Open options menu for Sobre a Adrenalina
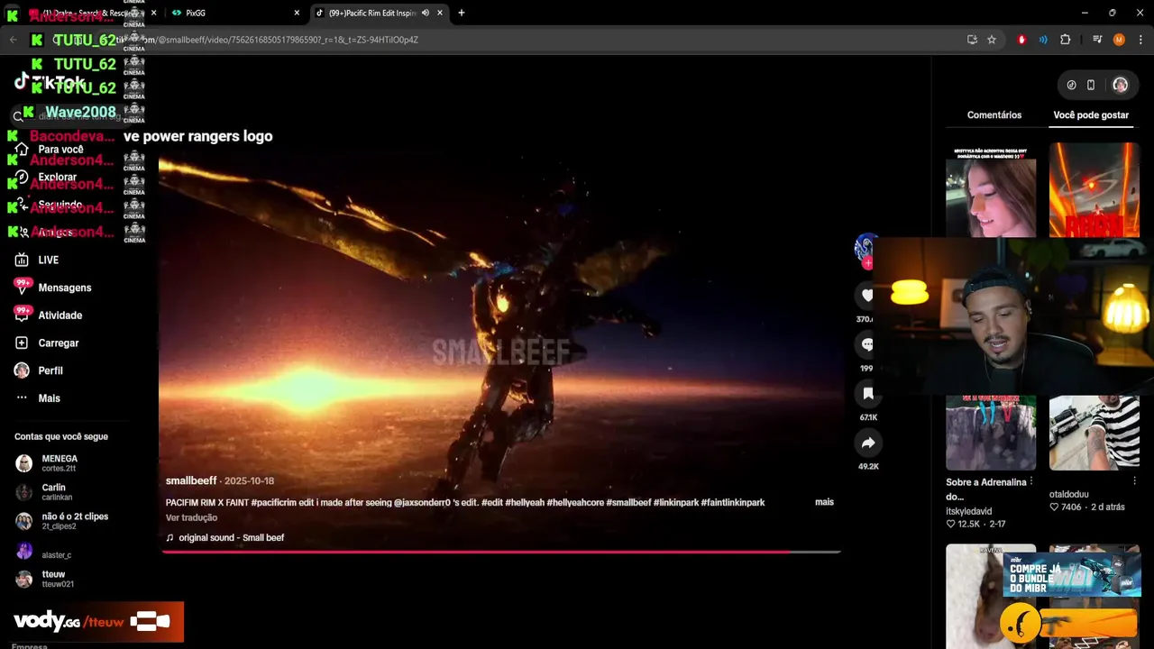 [1030, 482]
